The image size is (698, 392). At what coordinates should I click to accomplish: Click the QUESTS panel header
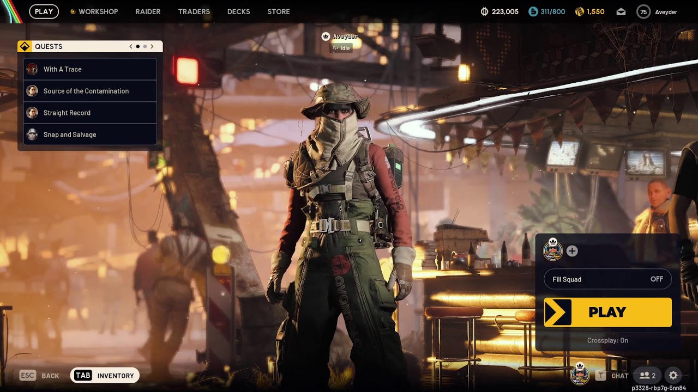90,46
